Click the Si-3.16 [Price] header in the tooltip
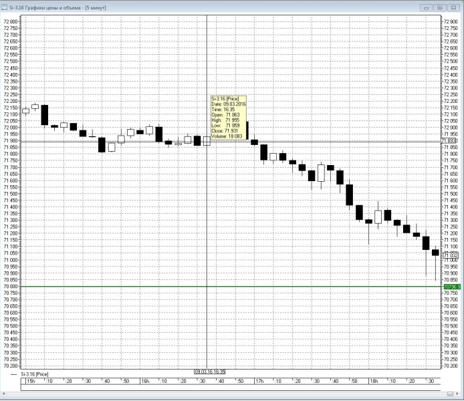 click(225, 99)
